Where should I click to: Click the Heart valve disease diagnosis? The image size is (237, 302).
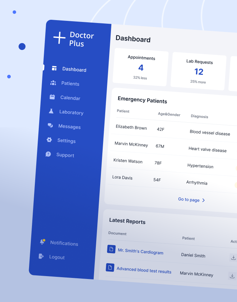click(208, 149)
